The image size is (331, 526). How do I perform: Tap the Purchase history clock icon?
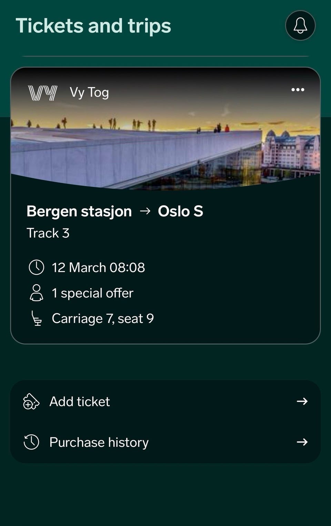(31, 442)
